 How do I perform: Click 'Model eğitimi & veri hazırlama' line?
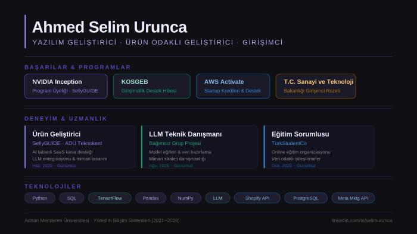point(180,152)
